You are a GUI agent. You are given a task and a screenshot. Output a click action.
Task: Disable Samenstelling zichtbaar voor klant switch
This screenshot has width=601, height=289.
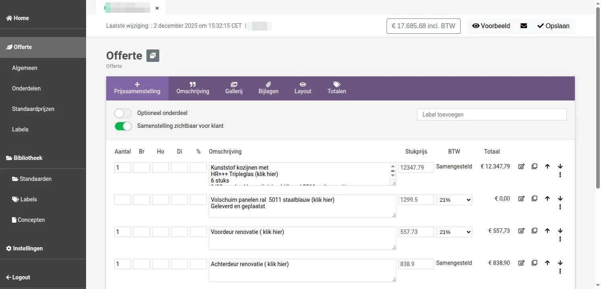[x=123, y=126]
